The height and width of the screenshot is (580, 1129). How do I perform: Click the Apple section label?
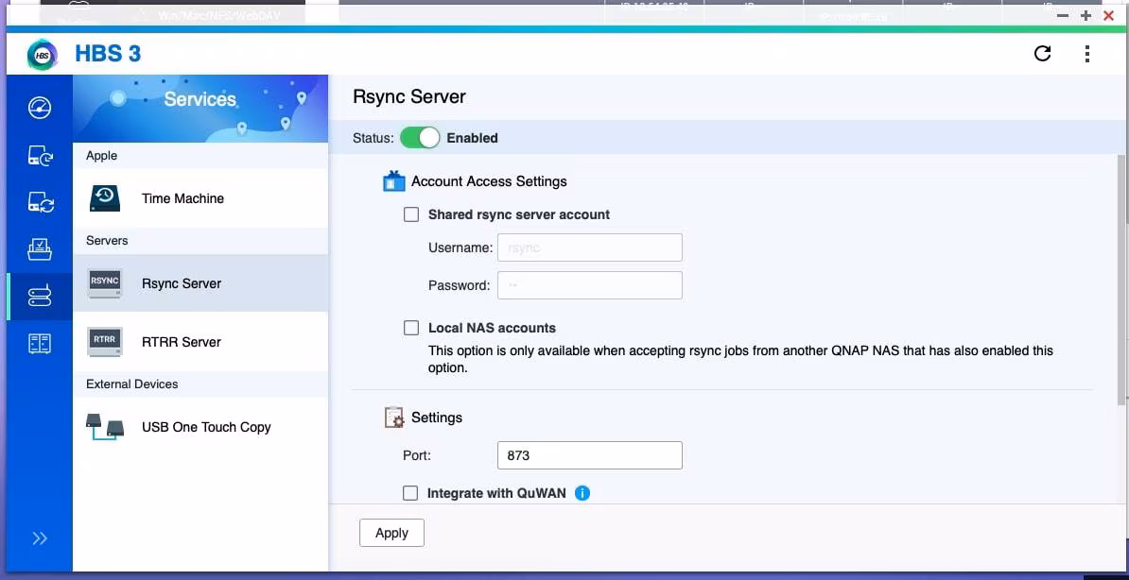click(101, 156)
